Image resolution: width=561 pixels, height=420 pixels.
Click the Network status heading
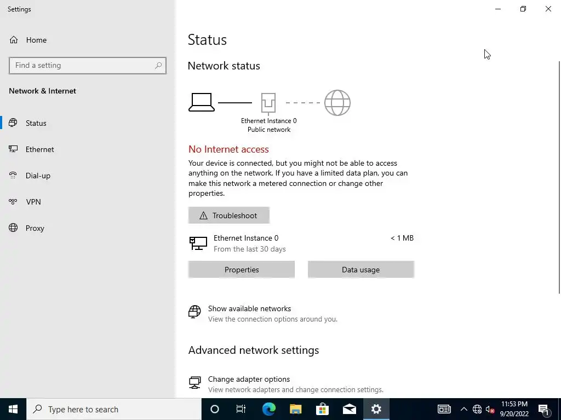click(x=224, y=66)
